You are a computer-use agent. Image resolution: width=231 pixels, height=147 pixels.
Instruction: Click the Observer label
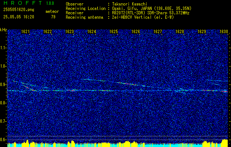point(75,4)
